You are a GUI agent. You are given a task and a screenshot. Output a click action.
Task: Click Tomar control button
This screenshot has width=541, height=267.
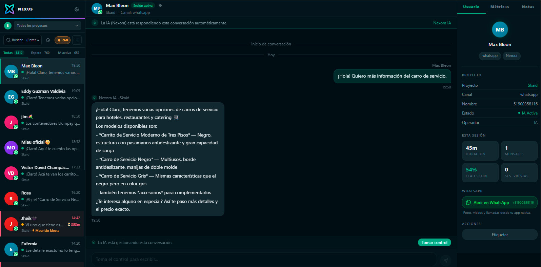pyautogui.click(x=434, y=243)
